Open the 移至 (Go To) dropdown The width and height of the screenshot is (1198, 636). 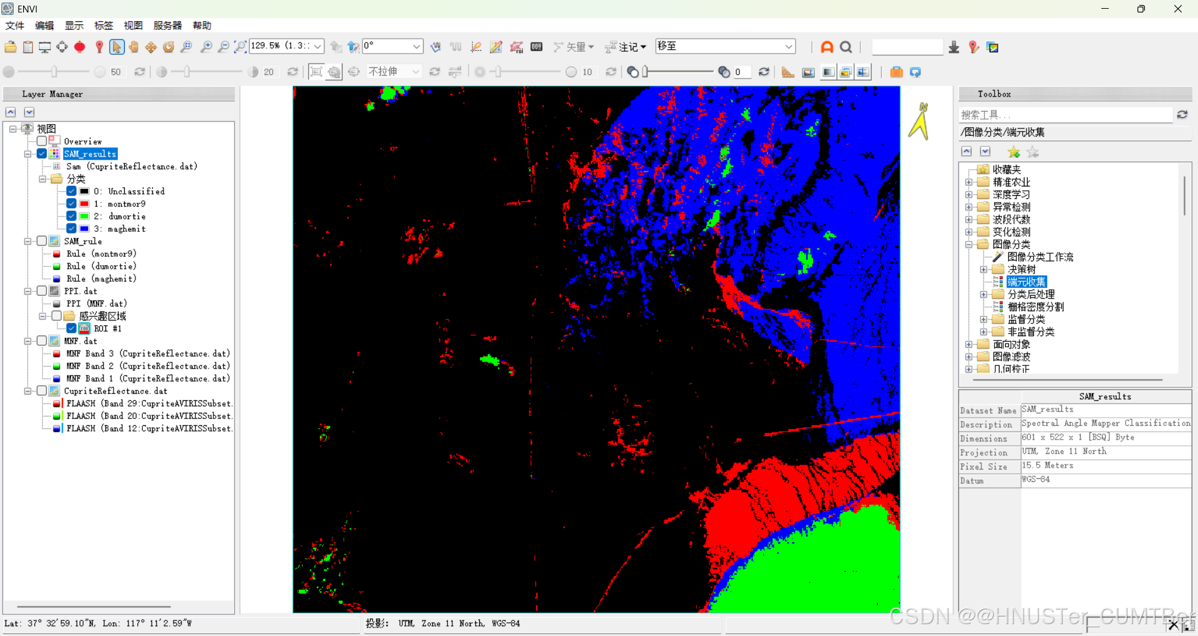(789, 47)
